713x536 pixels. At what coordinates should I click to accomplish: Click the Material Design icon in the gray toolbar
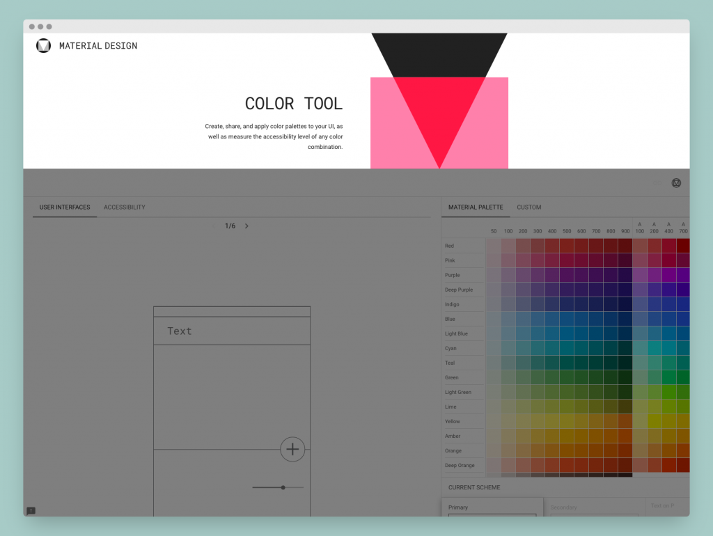coord(676,182)
